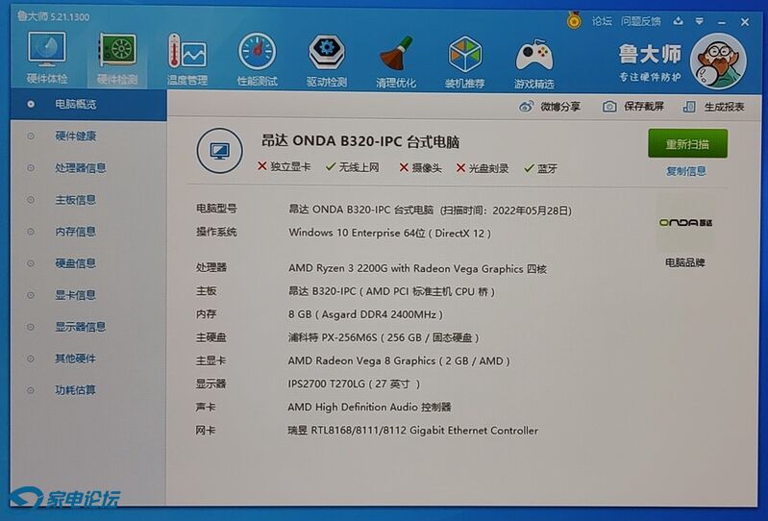Image resolution: width=768 pixels, height=521 pixels.
Task: Click the download tray icon in title bar
Action: click(678, 21)
